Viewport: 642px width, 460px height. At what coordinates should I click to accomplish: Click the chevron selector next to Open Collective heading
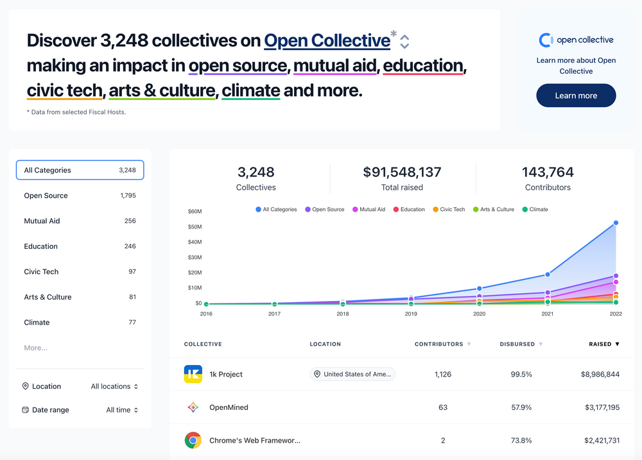pyautogui.click(x=404, y=40)
